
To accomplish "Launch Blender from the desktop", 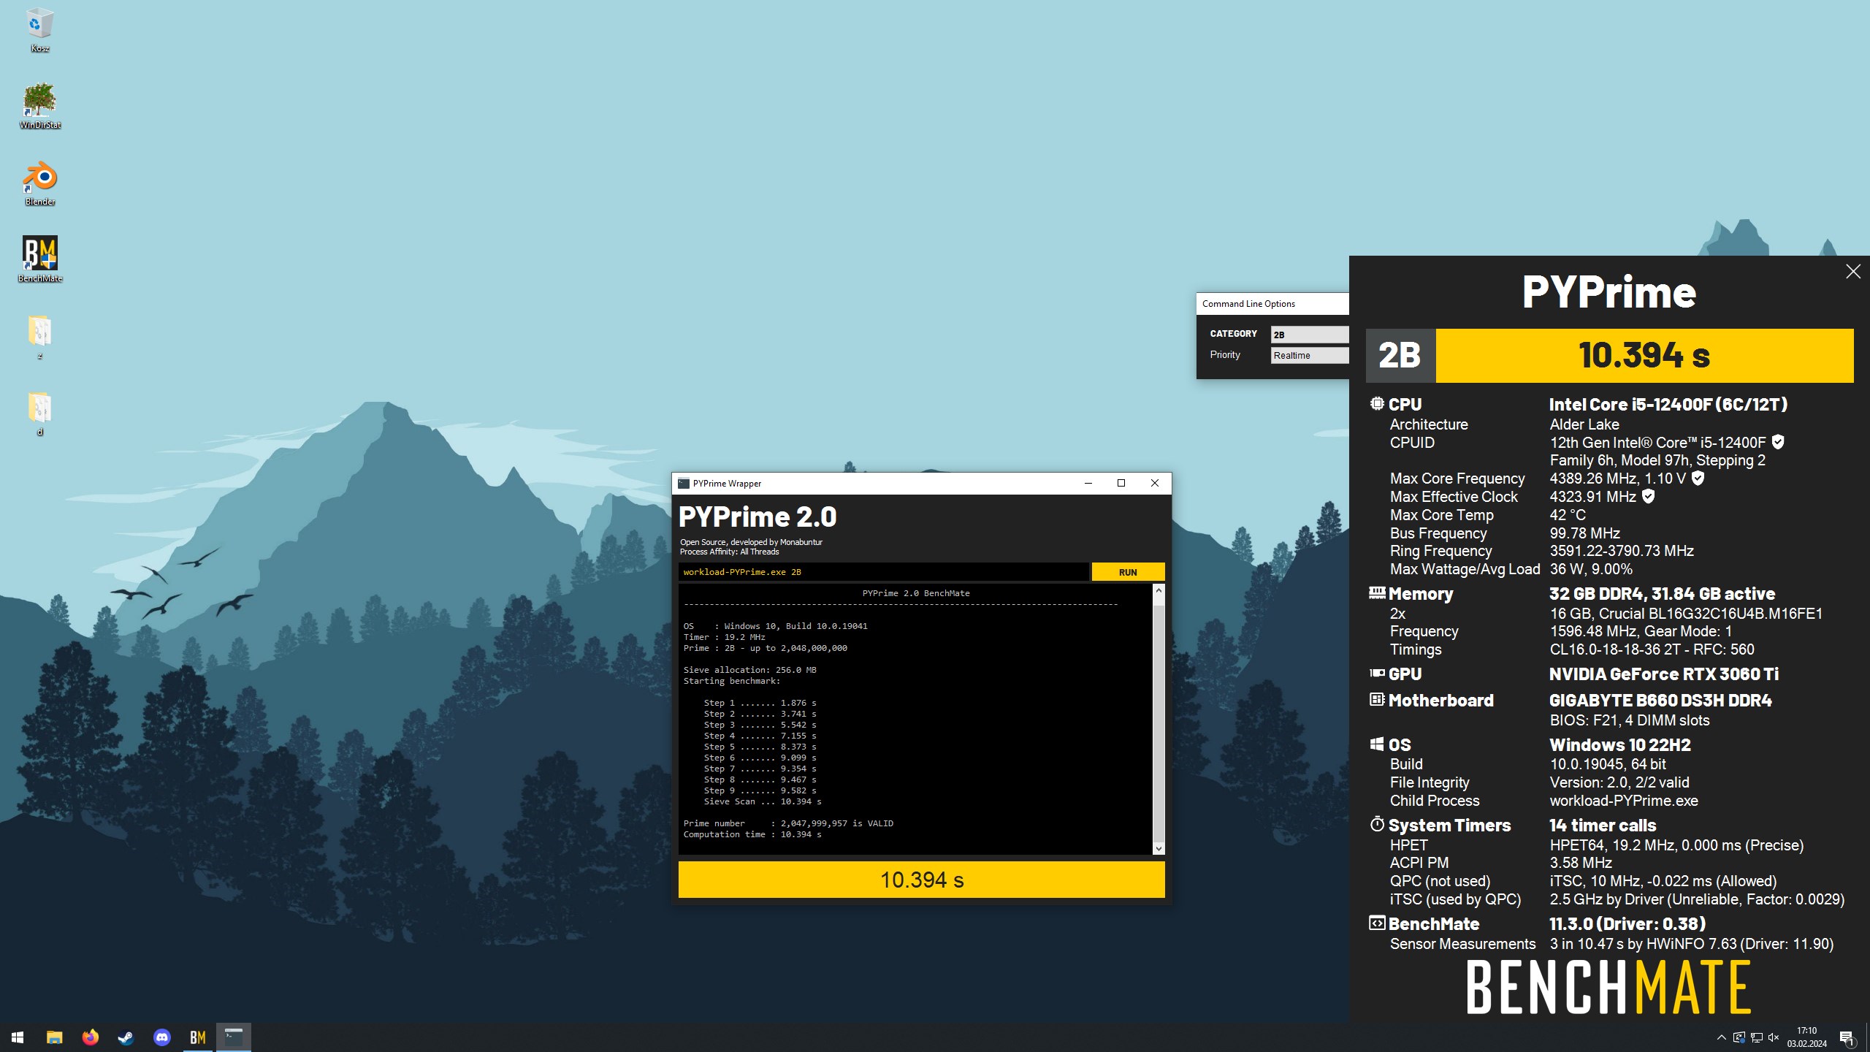I will pos(39,183).
